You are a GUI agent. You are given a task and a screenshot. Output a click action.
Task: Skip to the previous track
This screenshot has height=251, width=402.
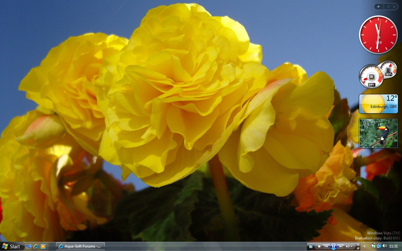coord(326,246)
